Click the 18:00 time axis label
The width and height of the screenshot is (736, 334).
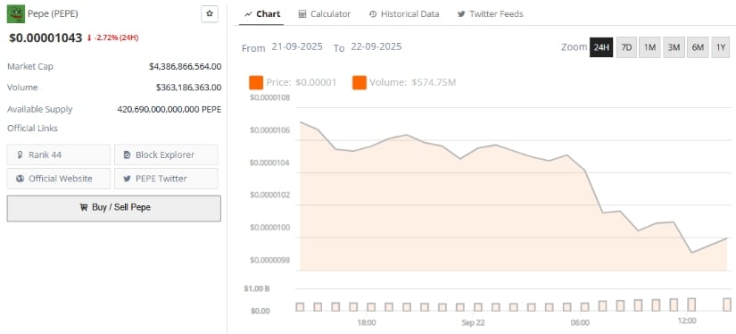pos(366,322)
